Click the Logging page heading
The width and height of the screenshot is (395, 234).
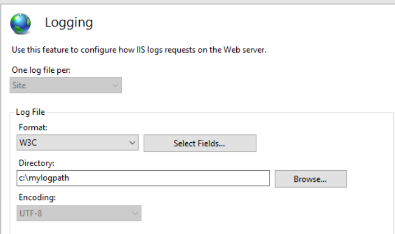click(68, 23)
